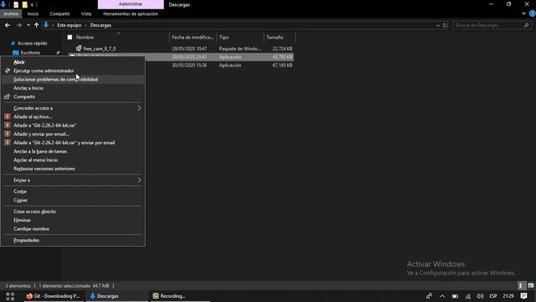Open the blue help icon
The width and height of the screenshot is (536, 302).
tap(533, 13)
